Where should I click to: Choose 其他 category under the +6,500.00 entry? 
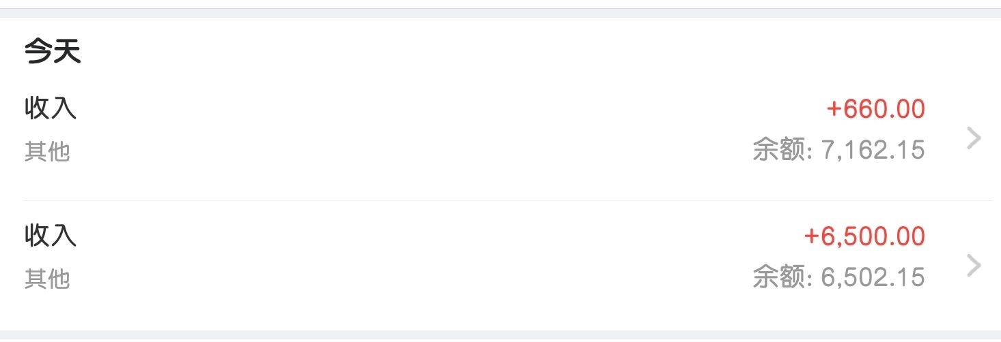click(47, 279)
